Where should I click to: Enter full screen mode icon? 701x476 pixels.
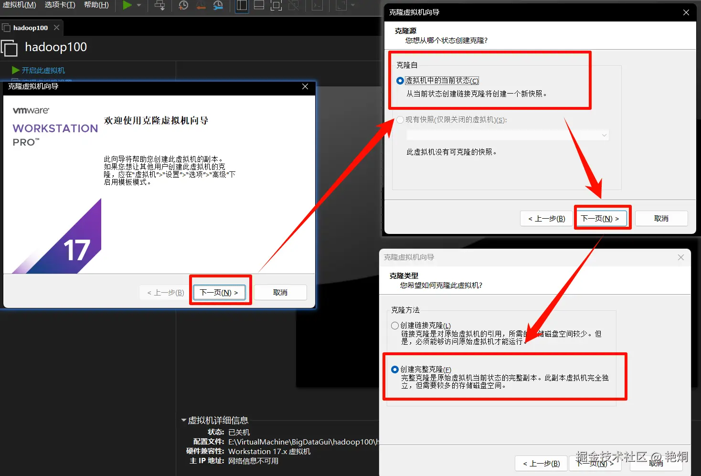click(x=276, y=6)
